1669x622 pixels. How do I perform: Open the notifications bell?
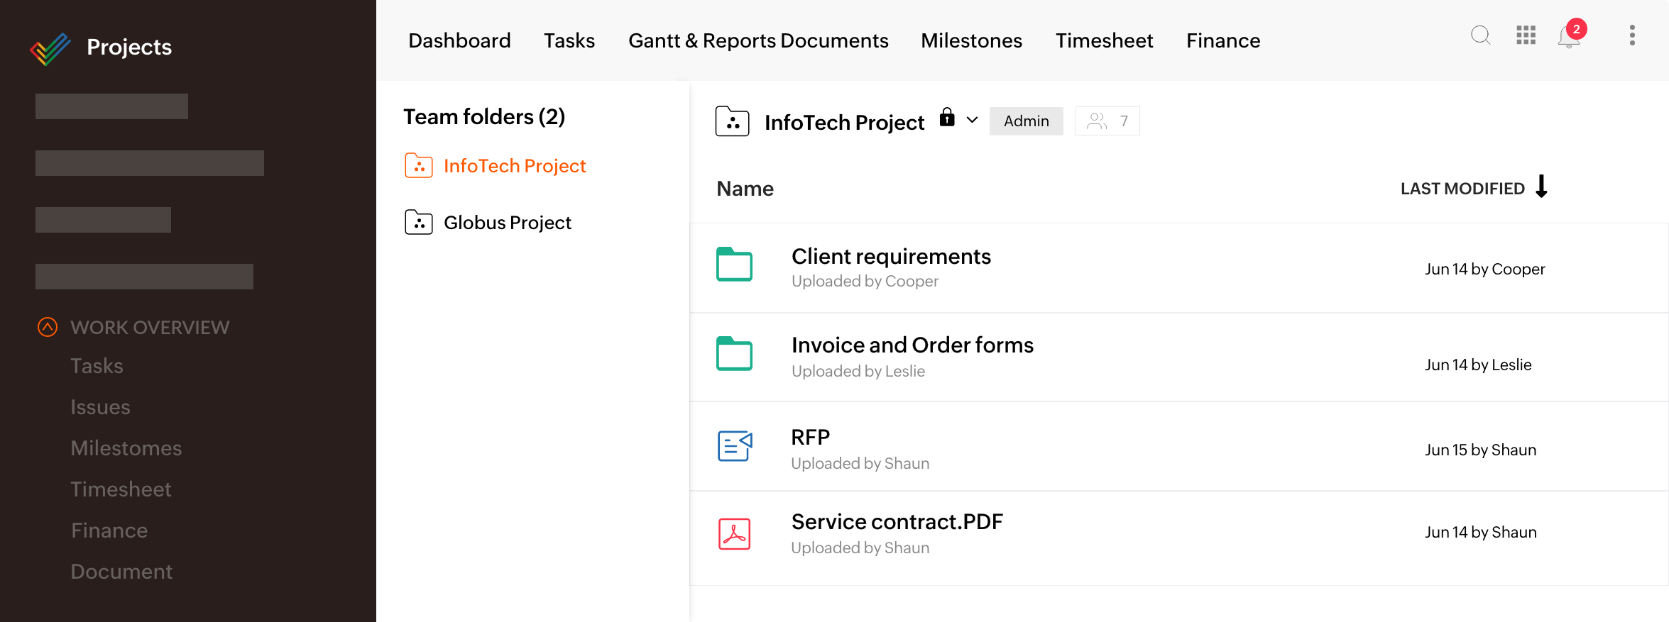[1569, 37]
